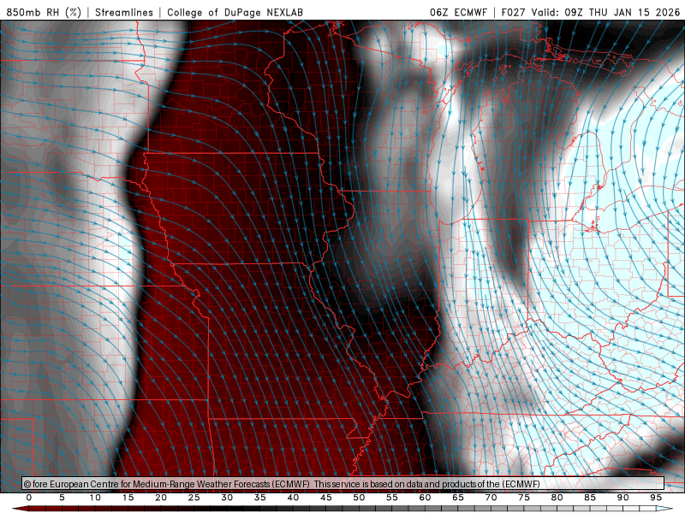Select the "70" humidity scale label
Viewport: 685px width, 513px height.
click(491, 498)
